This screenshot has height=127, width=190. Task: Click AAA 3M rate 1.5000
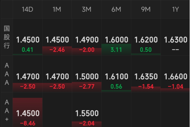(x=87, y=77)
